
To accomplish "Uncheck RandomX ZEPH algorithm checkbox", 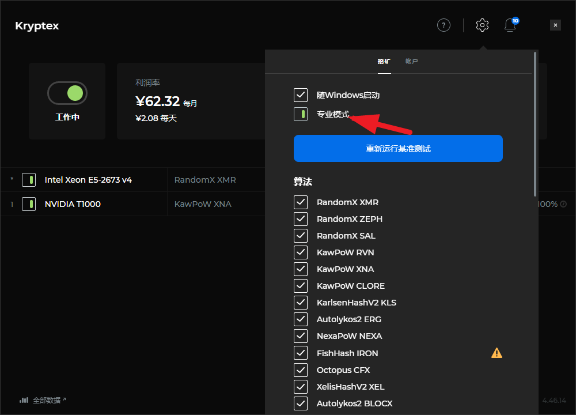I will point(301,218).
